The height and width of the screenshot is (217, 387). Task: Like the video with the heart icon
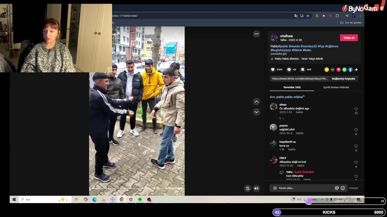[273, 70]
